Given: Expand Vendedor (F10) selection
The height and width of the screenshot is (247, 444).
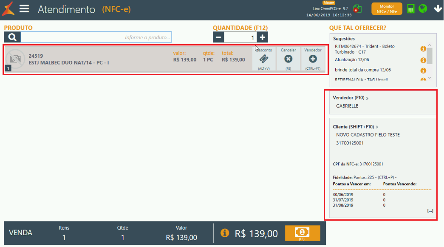Looking at the screenshot, I should (351, 98).
